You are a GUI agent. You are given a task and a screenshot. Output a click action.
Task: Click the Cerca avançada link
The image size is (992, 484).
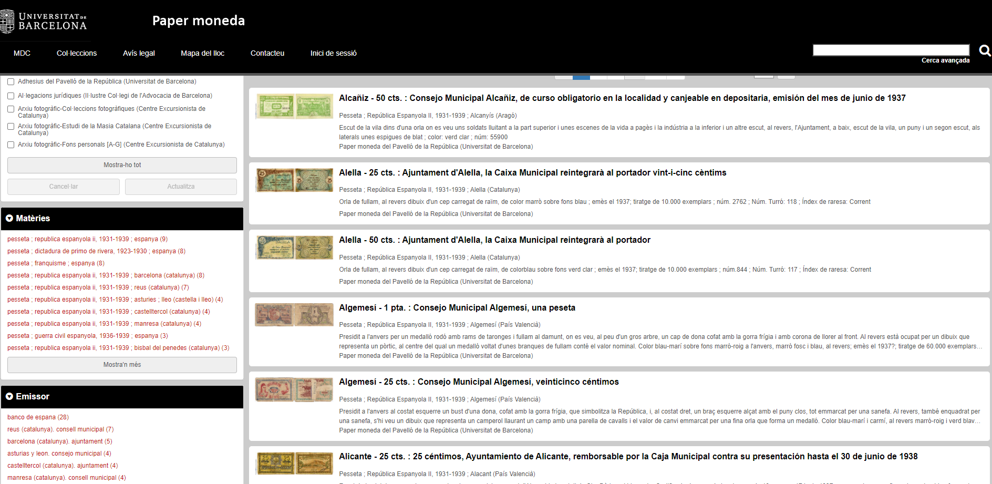click(x=945, y=60)
